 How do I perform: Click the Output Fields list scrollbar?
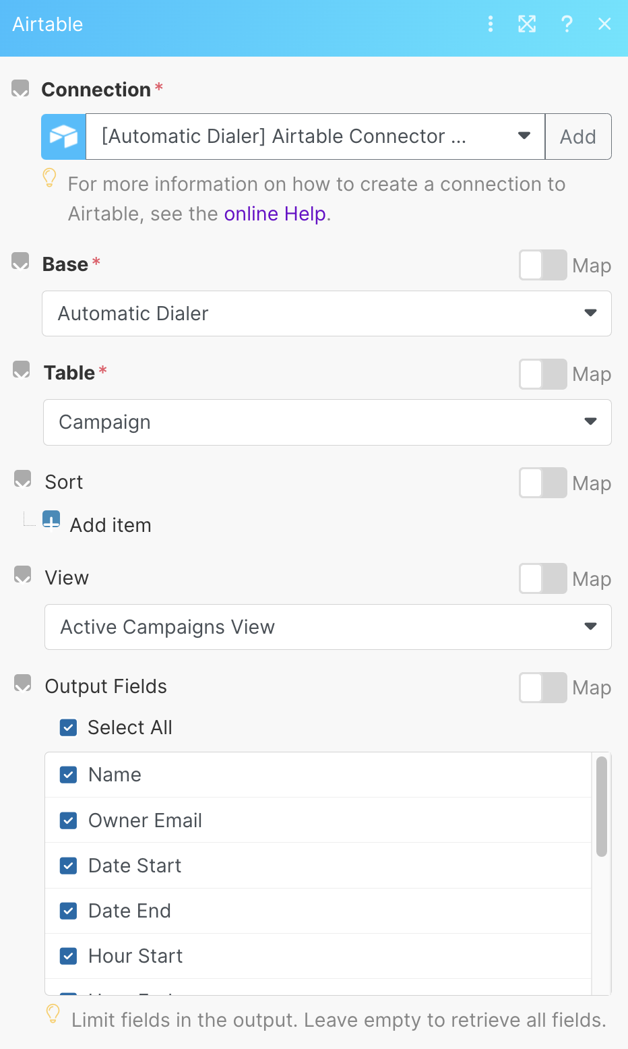[x=602, y=807]
